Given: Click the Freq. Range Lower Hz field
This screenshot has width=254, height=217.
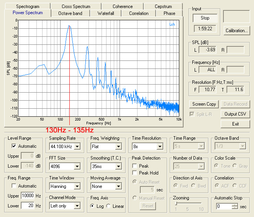Looking at the screenshot, I should click(28, 206).
